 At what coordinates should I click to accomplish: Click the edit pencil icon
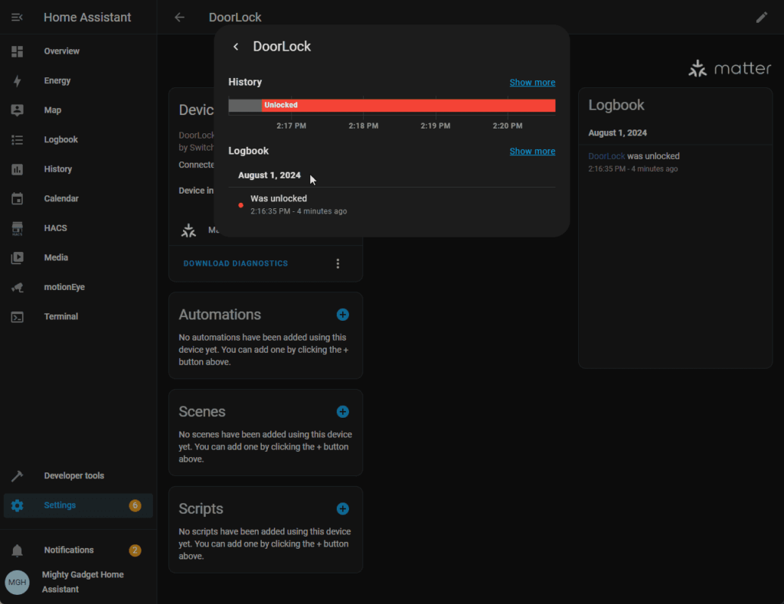761,17
